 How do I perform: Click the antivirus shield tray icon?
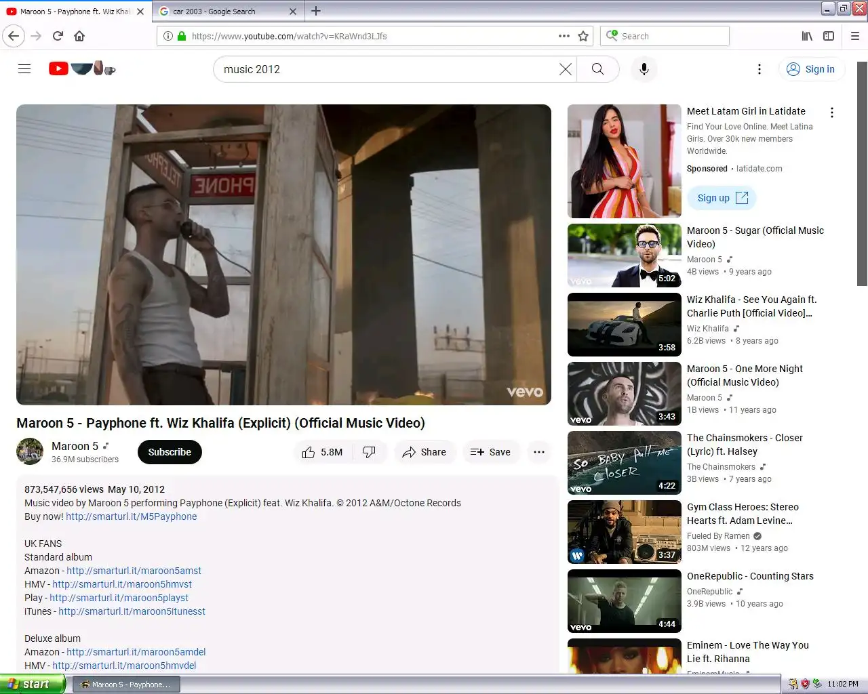click(805, 684)
